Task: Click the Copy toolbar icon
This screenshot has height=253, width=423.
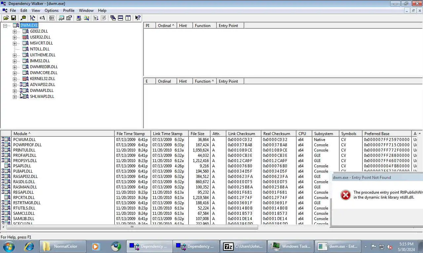Action: (x=23, y=18)
